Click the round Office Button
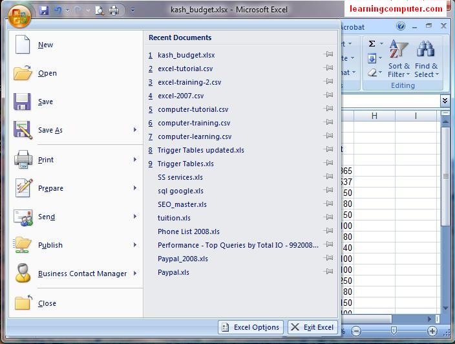 pyautogui.click(x=19, y=16)
